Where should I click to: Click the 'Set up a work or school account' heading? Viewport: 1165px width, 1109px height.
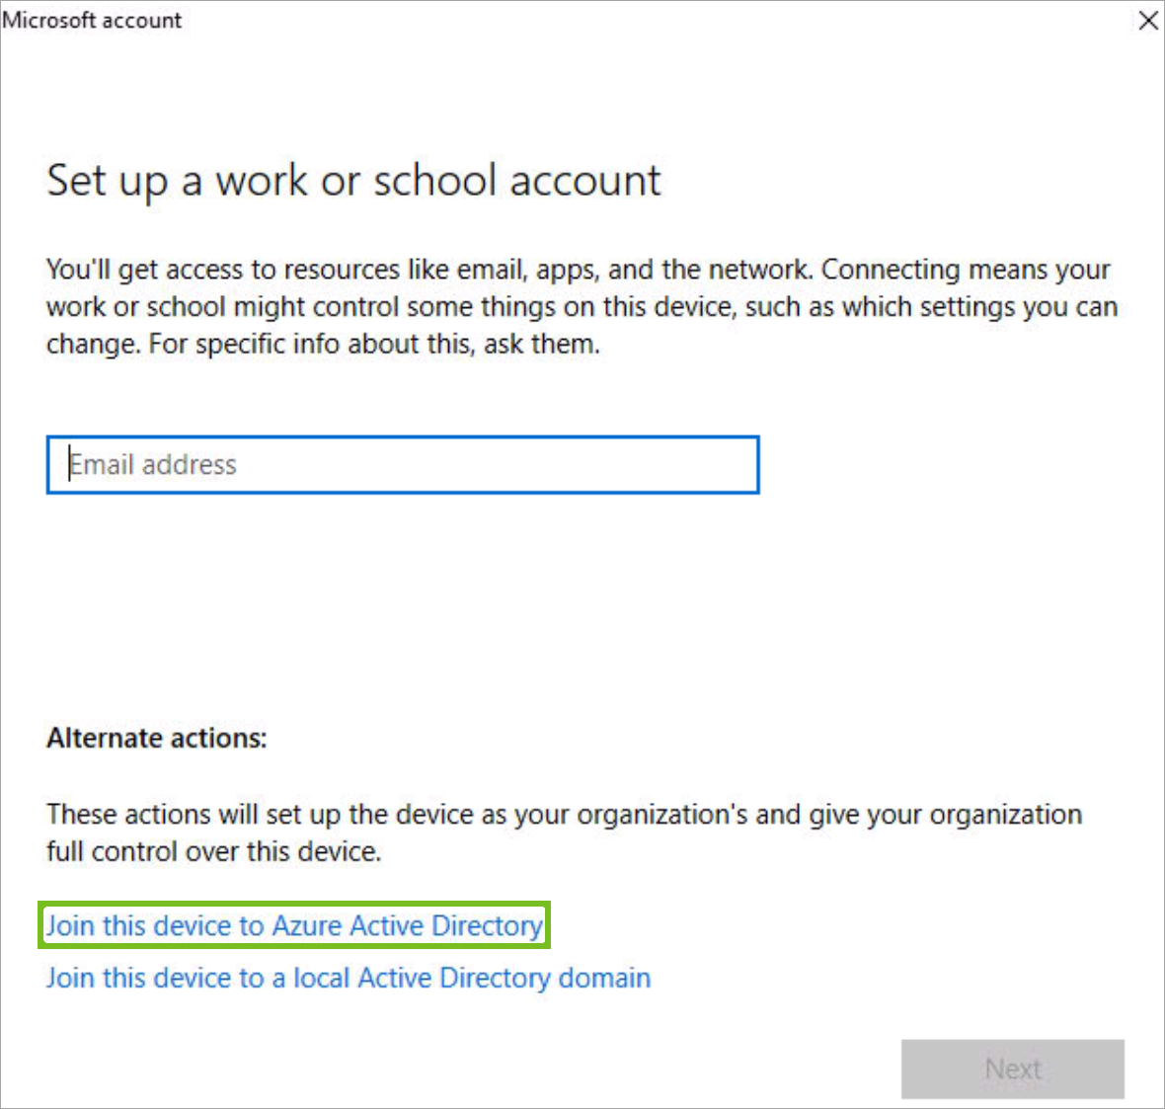coord(353,181)
